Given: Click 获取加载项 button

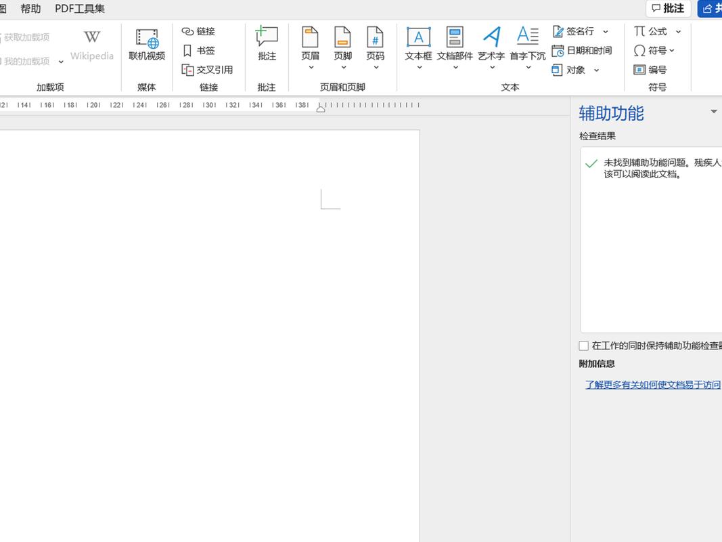Looking at the screenshot, I should coord(25,37).
